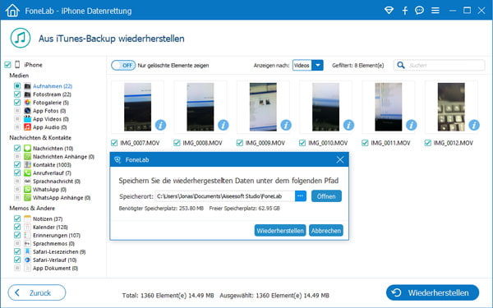
Task: Open the diamond purchase icon
Action: (x=389, y=11)
